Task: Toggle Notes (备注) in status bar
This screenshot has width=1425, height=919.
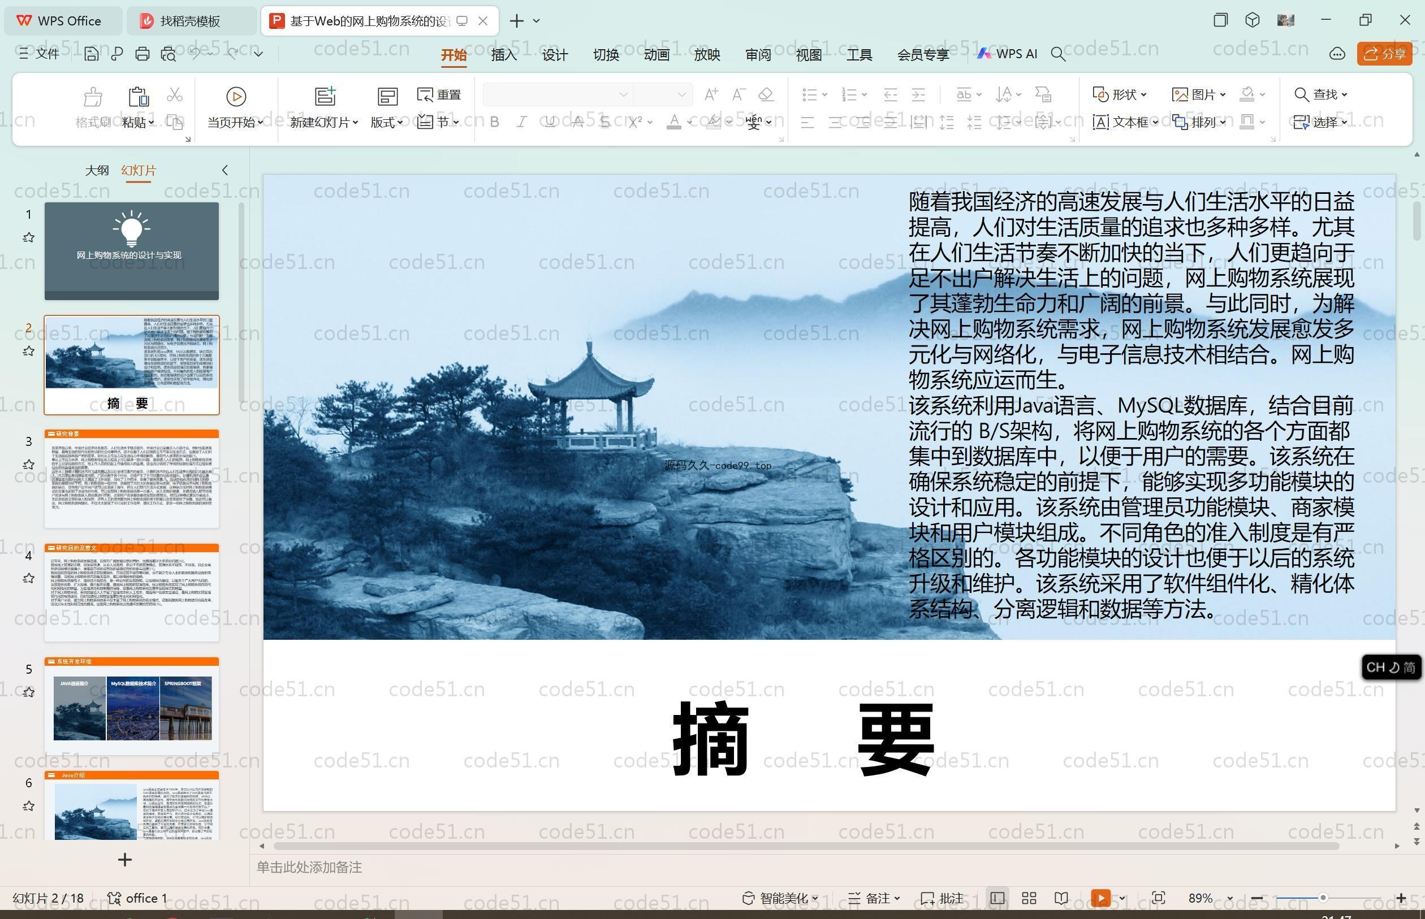Action: click(x=874, y=898)
